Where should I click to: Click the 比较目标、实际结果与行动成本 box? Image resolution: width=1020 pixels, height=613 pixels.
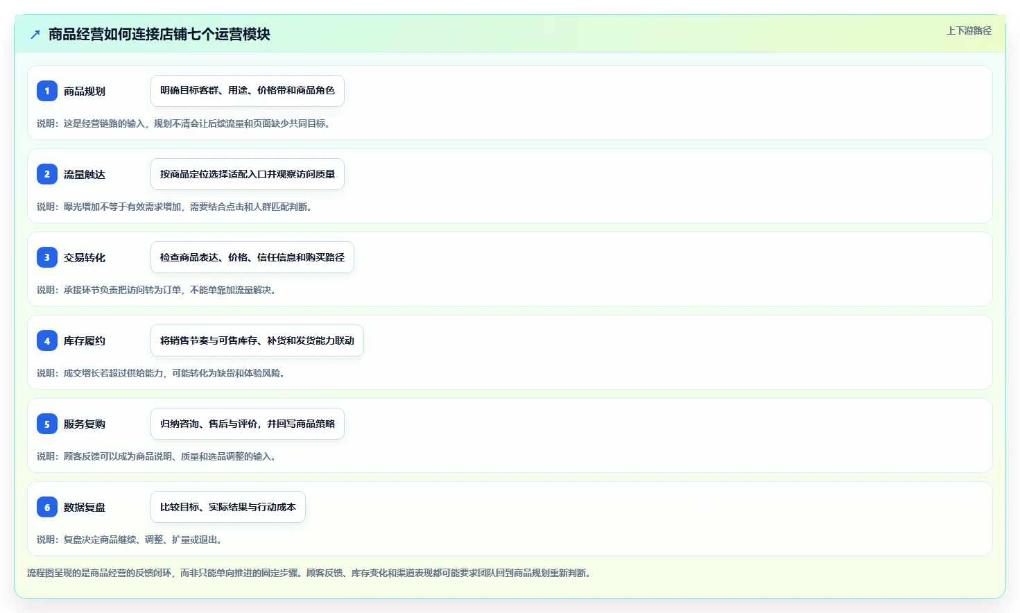(228, 507)
